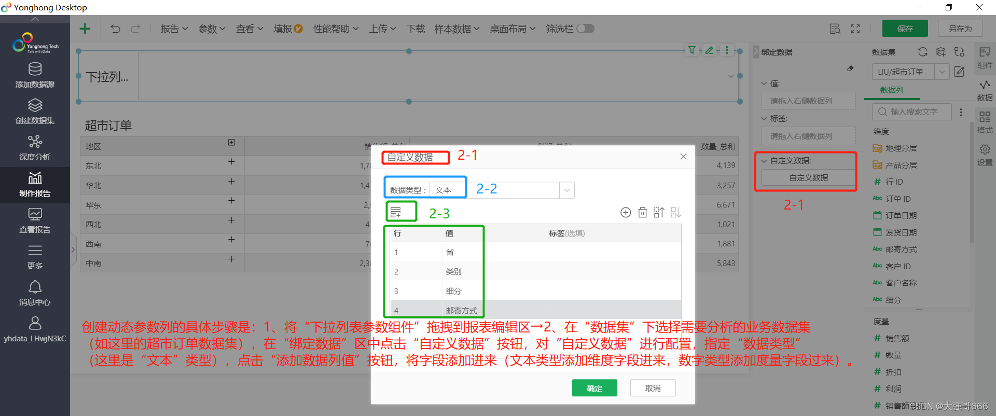Open More (更多) in sidebar

[35, 257]
